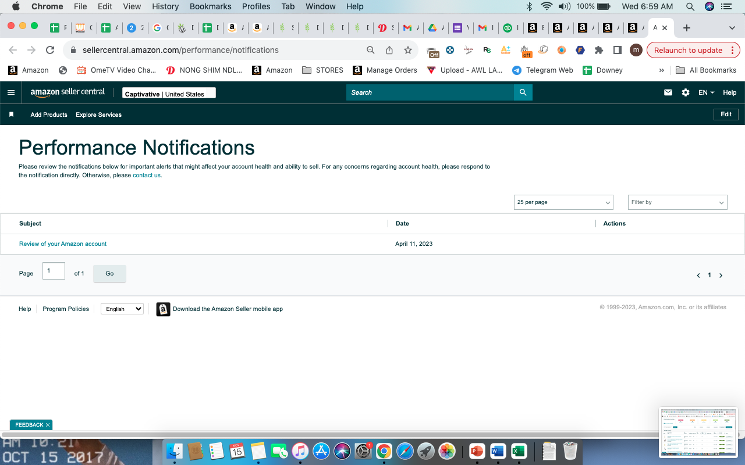
Task: Open Program Policies footer link
Action: [66, 309]
